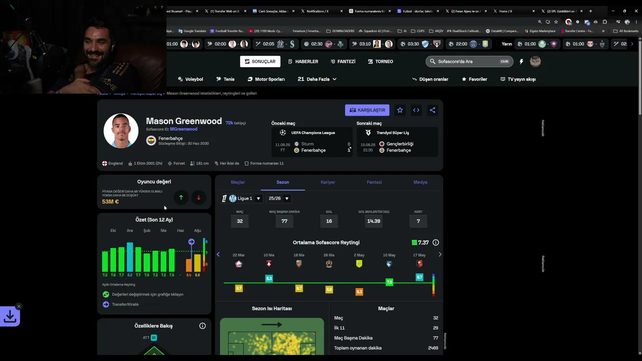Select Voleybol in the sports bar
Screen dimensions: 642x361
(191, 79)
